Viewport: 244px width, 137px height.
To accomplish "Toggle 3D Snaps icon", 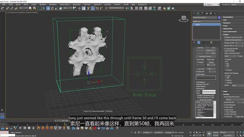I will pos(88,8).
